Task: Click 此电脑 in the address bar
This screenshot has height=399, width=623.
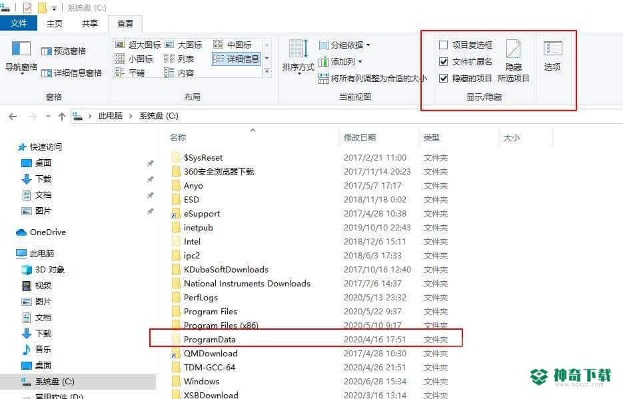Action: [111, 116]
